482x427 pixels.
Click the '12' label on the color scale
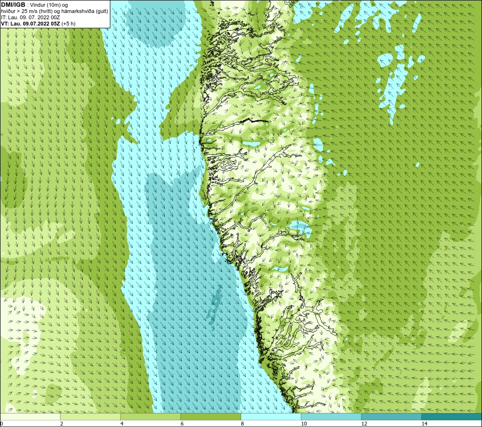coord(364,424)
